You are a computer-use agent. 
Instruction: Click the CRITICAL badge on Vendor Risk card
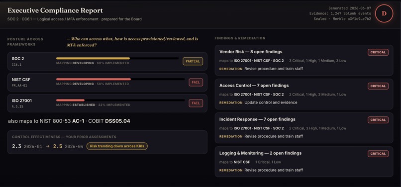click(378, 52)
